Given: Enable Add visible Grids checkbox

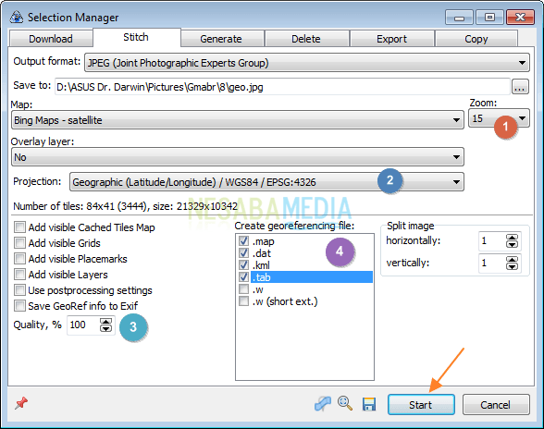Looking at the screenshot, I should 19,243.
